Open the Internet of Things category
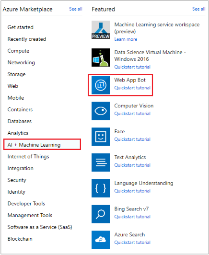The image size is (209, 255). pyautogui.click(x=28, y=157)
